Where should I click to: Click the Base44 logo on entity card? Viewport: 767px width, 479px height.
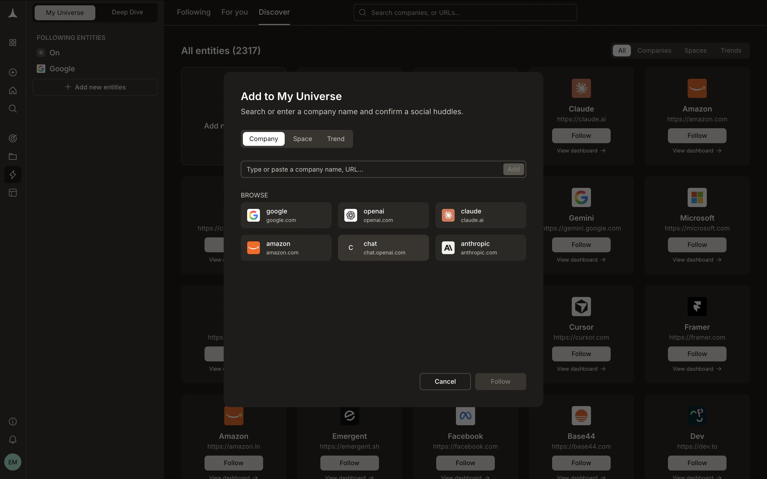pos(581,416)
